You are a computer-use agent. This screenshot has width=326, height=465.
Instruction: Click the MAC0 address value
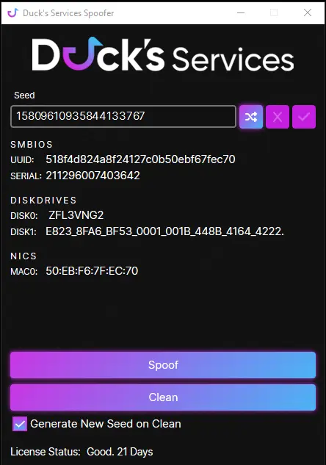click(92, 271)
